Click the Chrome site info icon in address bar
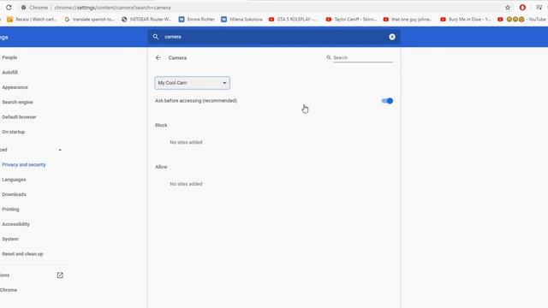 tap(23, 8)
